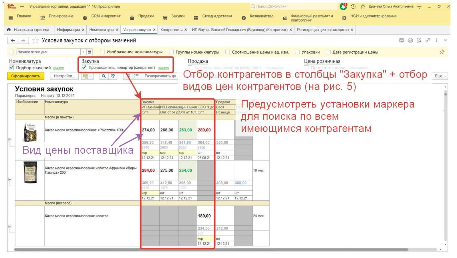This screenshot has height=258, width=457.
Task: Collapse the Polezzno product row group
Action: [10, 140]
